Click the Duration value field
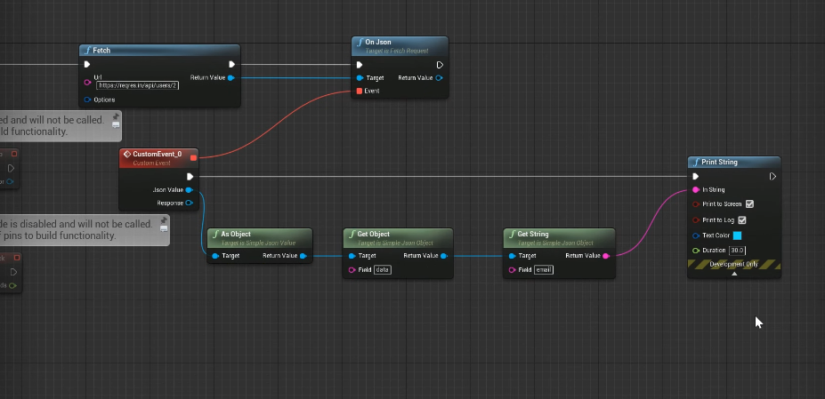 pyautogui.click(x=737, y=251)
